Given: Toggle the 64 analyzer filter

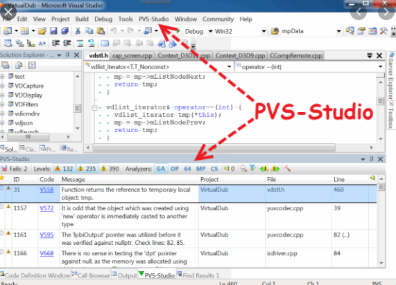Looking at the screenshot, I should click(187, 169).
